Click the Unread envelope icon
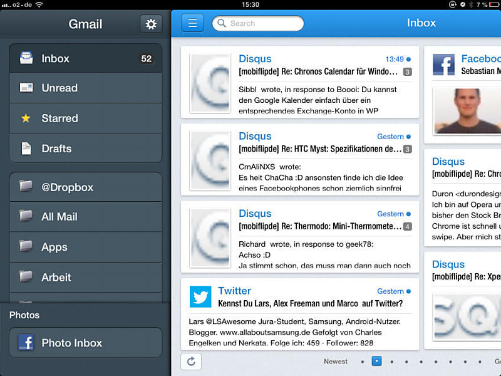 (x=26, y=87)
